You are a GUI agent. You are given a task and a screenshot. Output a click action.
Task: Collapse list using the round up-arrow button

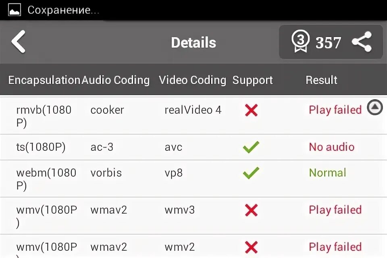pos(375,108)
